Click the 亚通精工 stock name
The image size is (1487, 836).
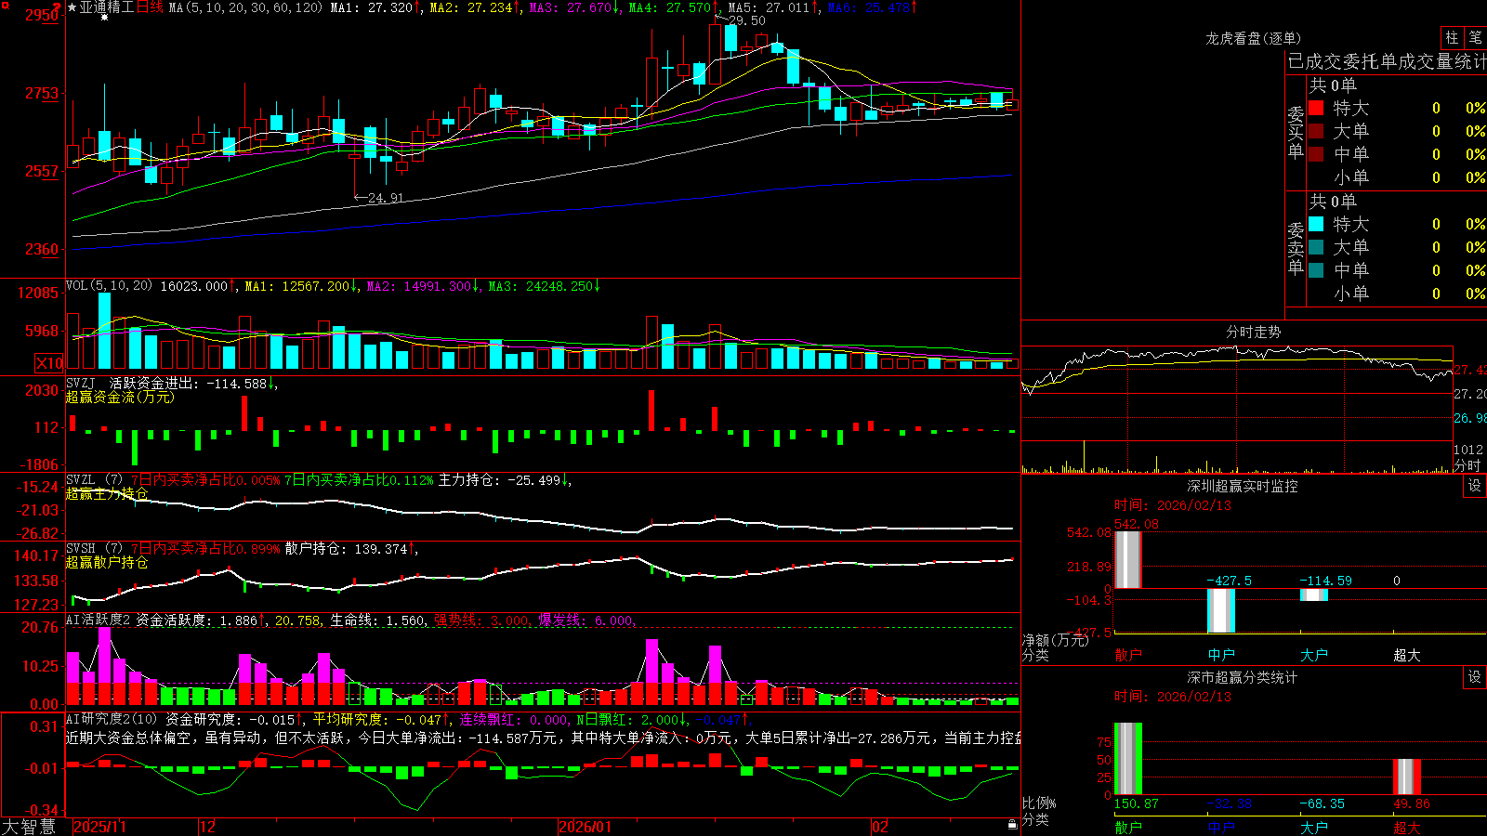[x=107, y=7]
